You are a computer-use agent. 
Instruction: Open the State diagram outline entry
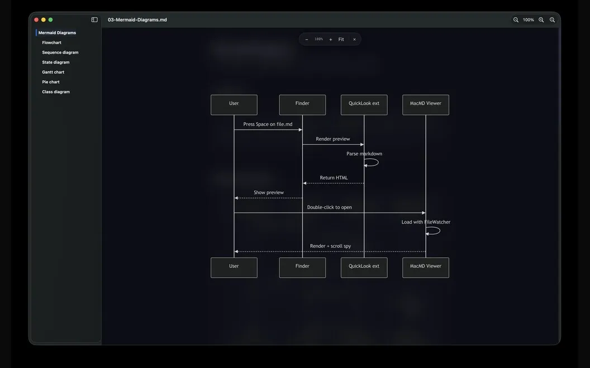56,62
